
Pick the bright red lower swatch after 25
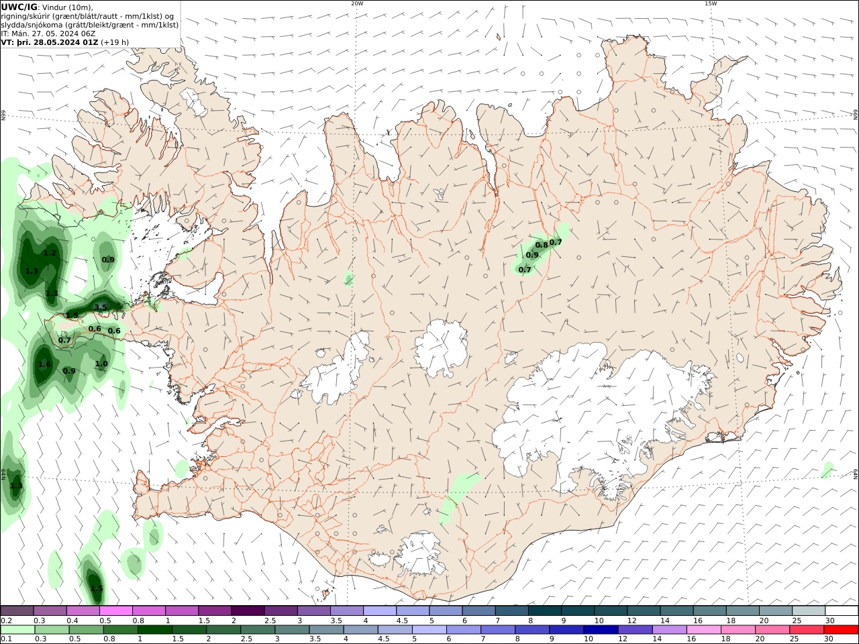click(840, 629)
